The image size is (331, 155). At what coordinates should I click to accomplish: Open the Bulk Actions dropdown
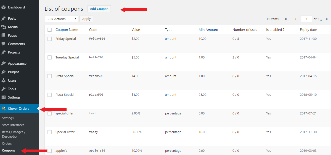[x=61, y=19]
